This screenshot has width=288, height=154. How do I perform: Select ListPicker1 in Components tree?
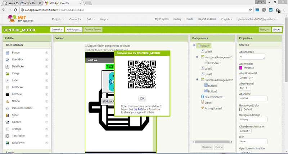point(214,63)
